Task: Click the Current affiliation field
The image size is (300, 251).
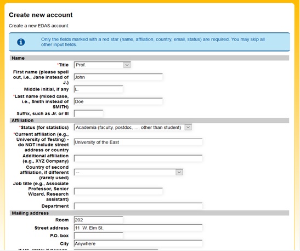Action: click(138, 142)
